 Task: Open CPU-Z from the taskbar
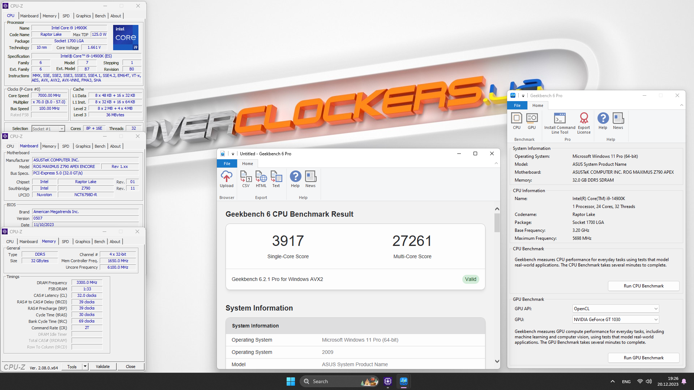coord(388,381)
